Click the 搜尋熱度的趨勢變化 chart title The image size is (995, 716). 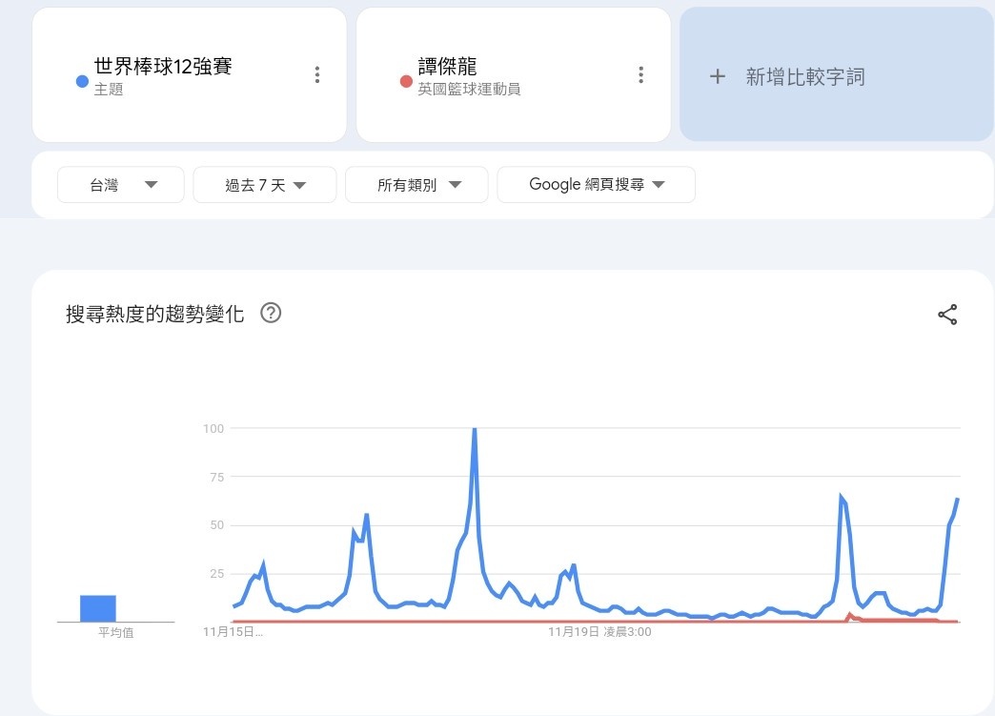click(154, 314)
